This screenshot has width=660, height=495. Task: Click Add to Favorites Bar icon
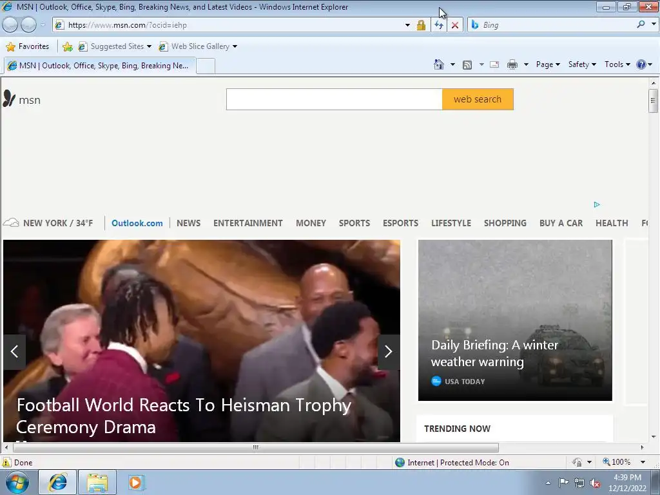(67, 46)
